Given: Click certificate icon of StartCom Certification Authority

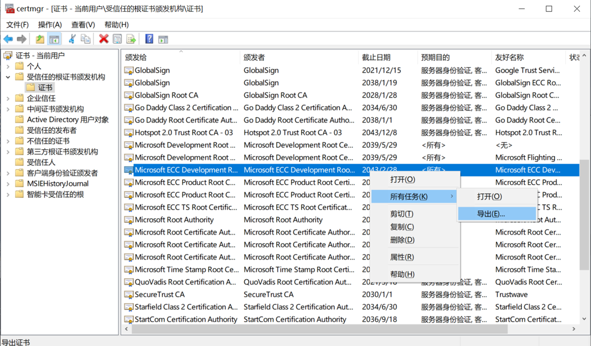Looking at the screenshot, I should pos(129,320).
